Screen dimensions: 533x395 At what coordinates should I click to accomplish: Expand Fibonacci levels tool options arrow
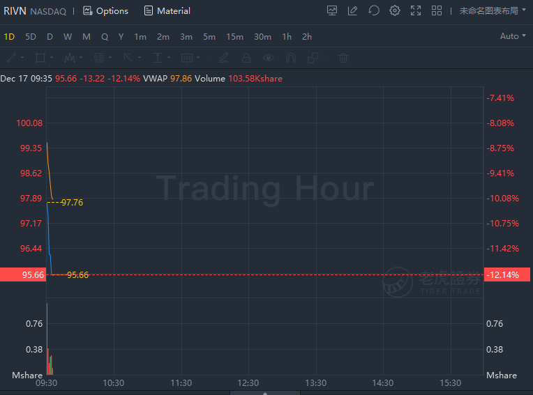pos(110,58)
